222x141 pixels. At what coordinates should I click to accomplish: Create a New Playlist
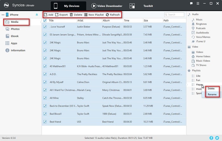(x=94, y=15)
